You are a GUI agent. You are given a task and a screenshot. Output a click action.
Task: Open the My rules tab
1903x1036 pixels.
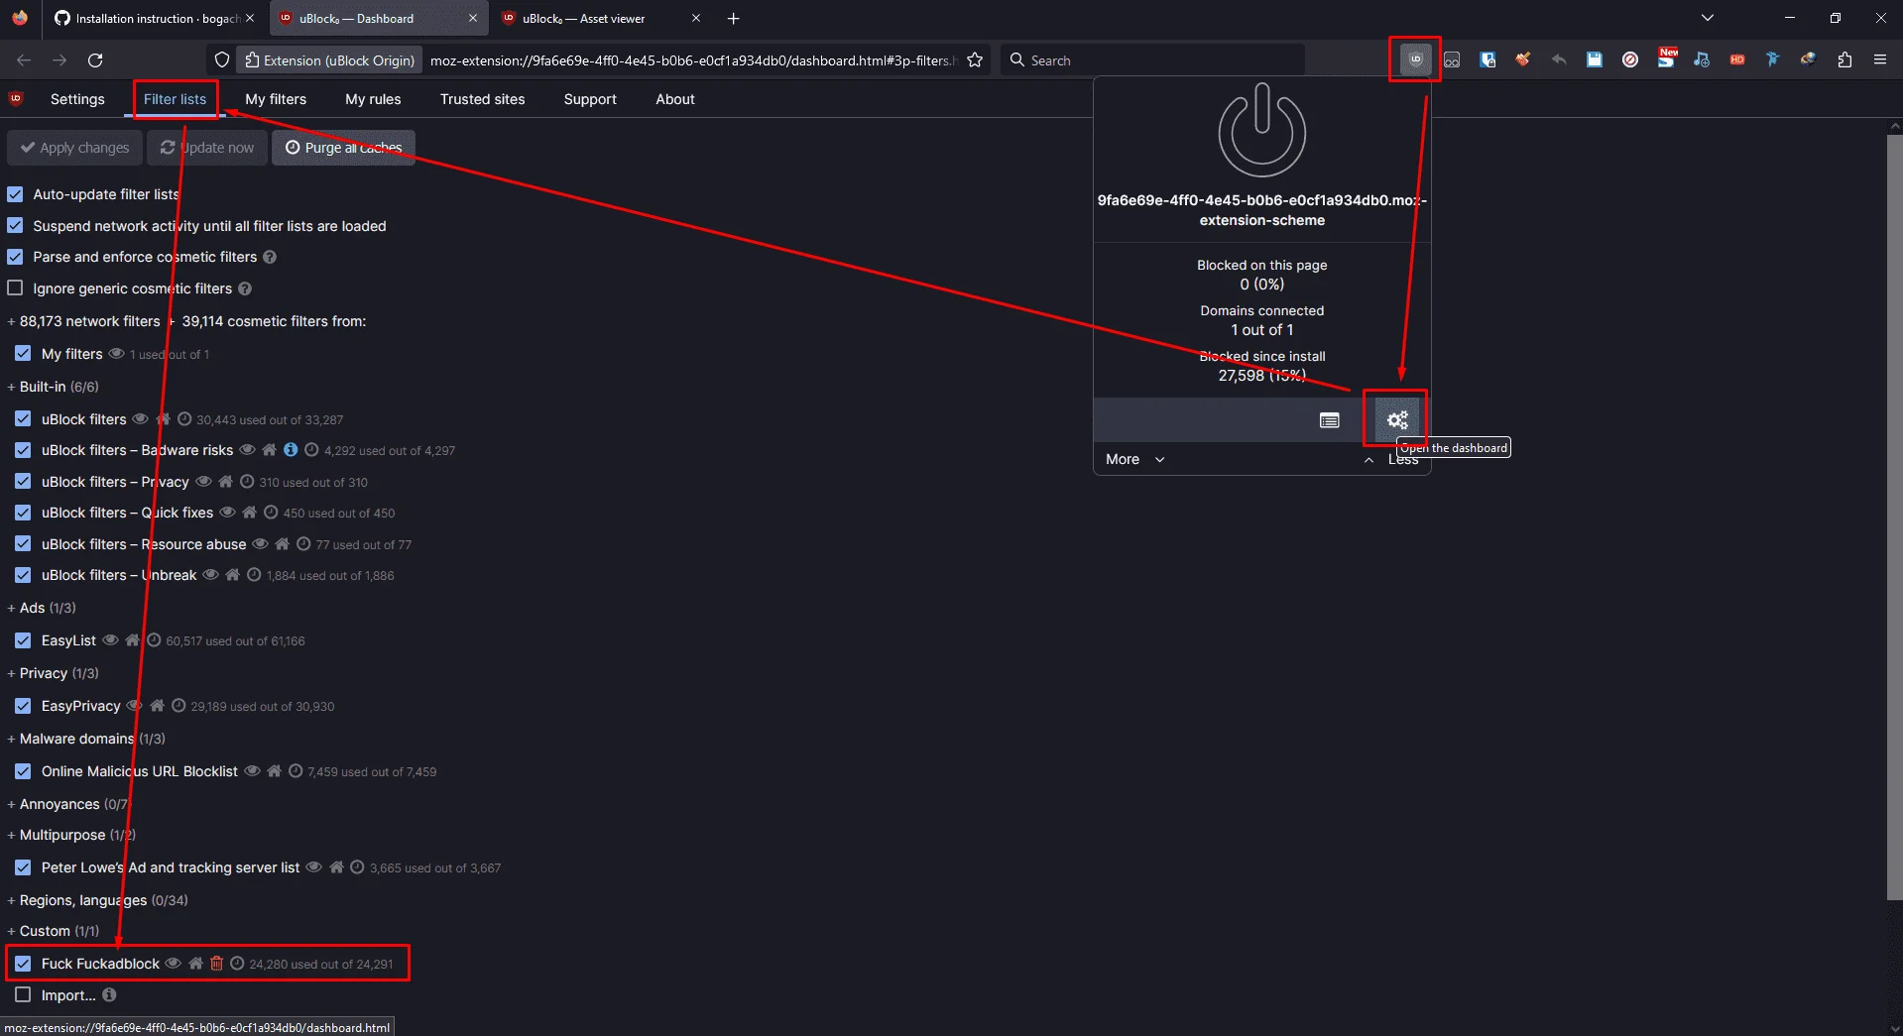tap(373, 99)
